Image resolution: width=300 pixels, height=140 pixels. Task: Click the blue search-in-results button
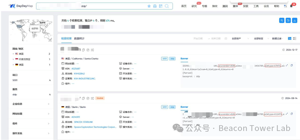click(x=282, y=20)
